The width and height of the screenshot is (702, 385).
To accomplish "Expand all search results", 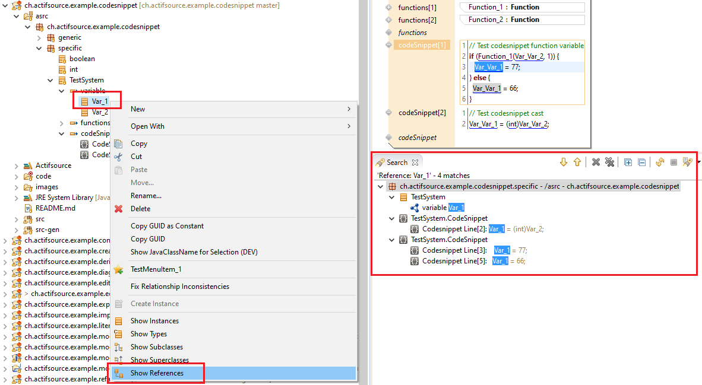I will pos(628,162).
